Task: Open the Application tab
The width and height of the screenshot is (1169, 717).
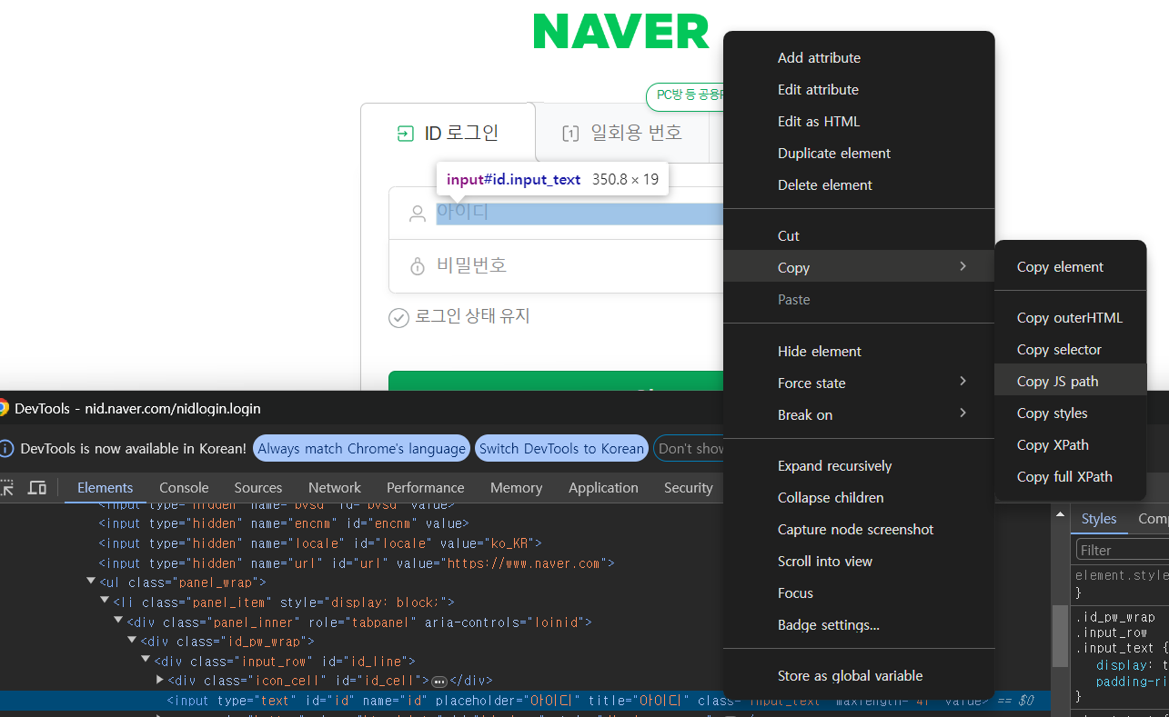Action: pyautogui.click(x=603, y=488)
